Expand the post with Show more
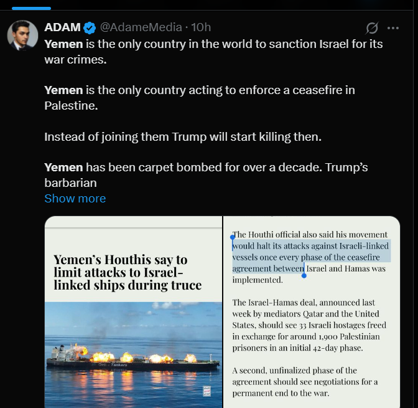 click(x=75, y=198)
